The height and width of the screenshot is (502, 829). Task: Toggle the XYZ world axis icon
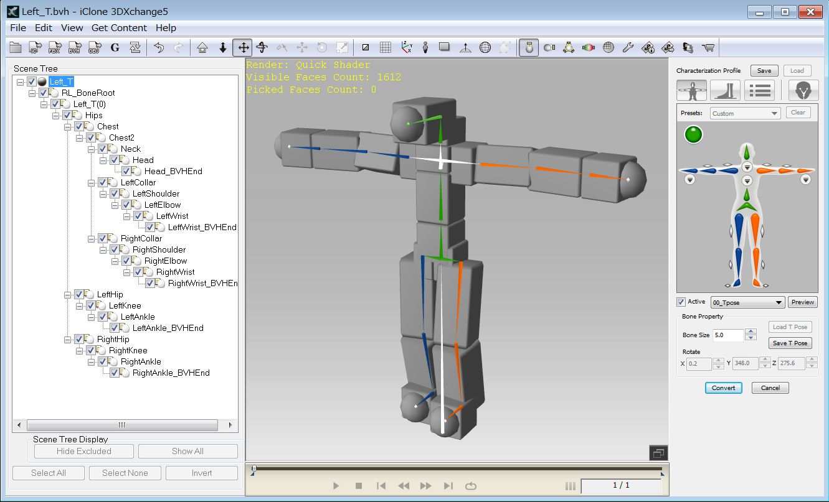407,47
